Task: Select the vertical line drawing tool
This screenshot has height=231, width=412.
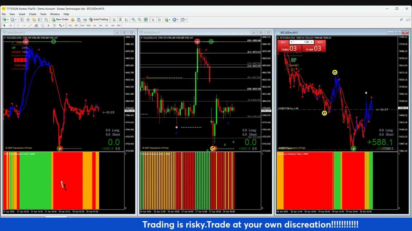Action: point(18,25)
